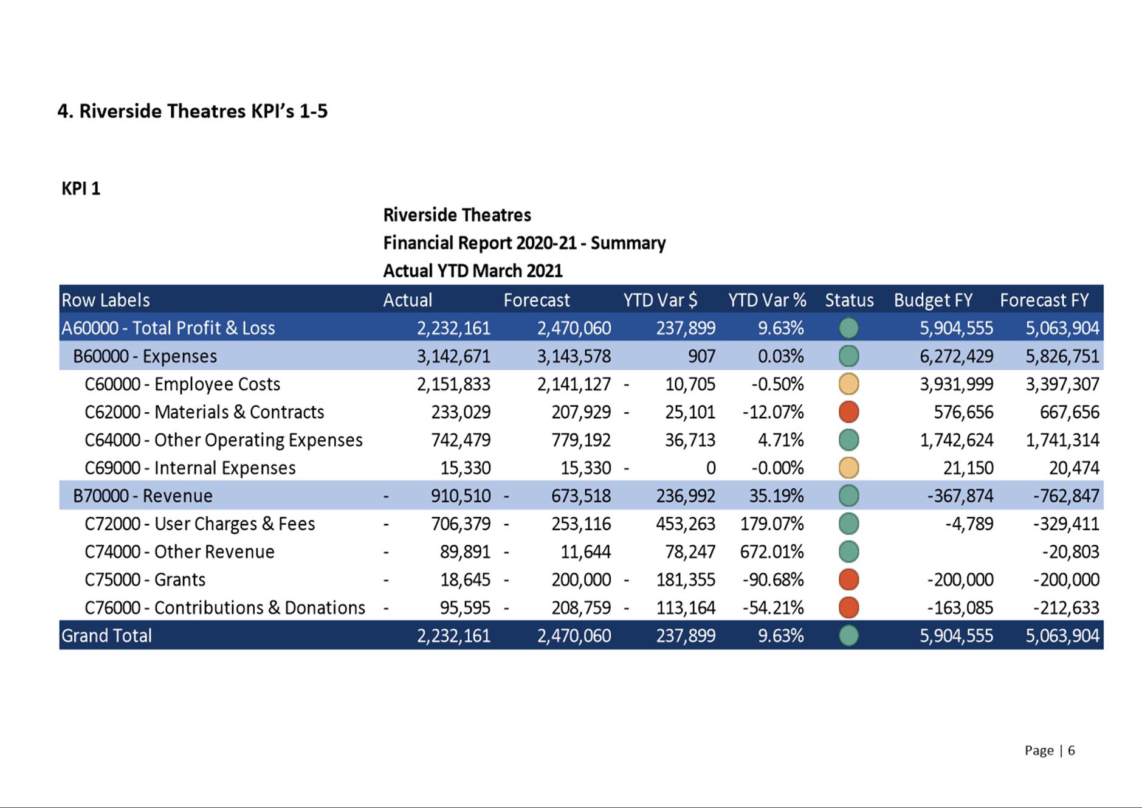Image resolution: width=1142 pixels, height=808 pixels.
Task: Click the 'C75000 - Grants' row label
Action: [145, 580]
